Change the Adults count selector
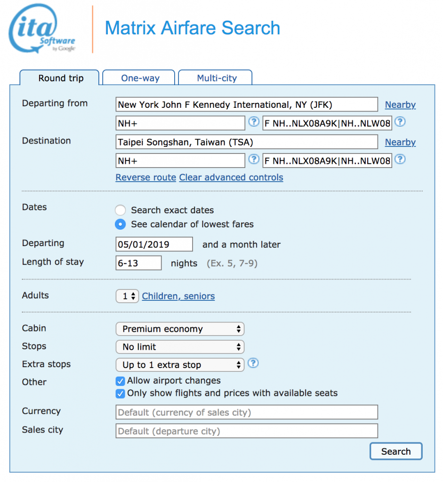 pyautogui.click(x=127, y=297)
